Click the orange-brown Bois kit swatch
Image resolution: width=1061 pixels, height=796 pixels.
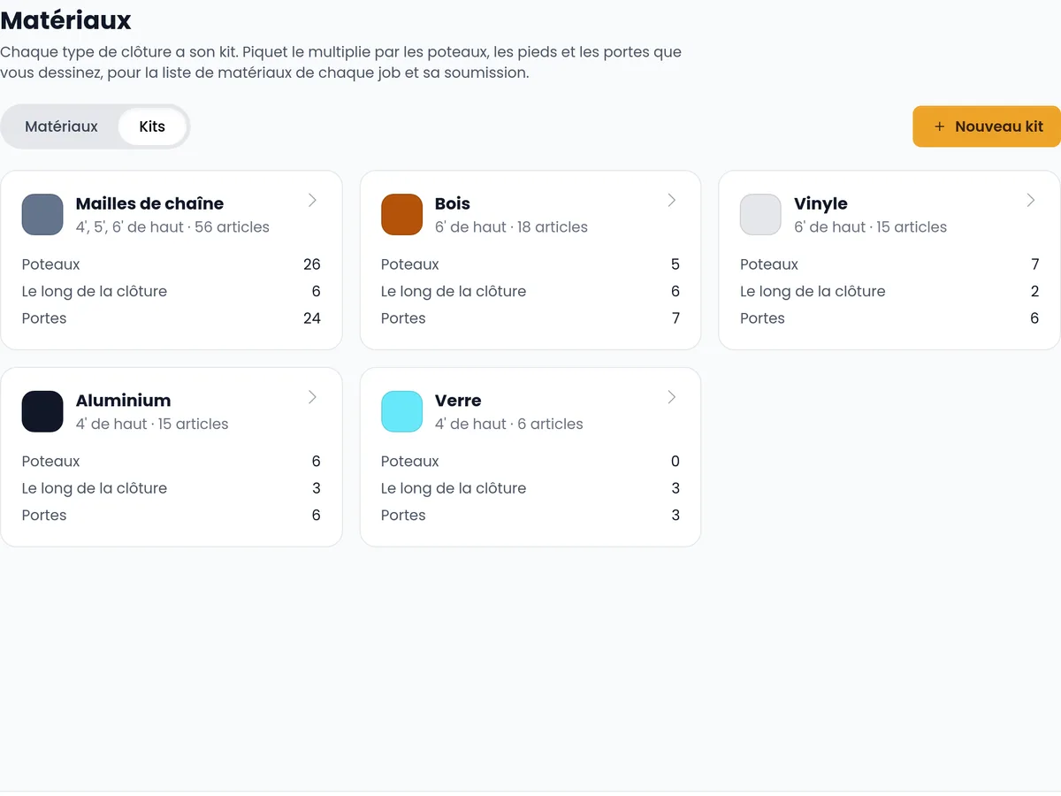coord(401,215)
